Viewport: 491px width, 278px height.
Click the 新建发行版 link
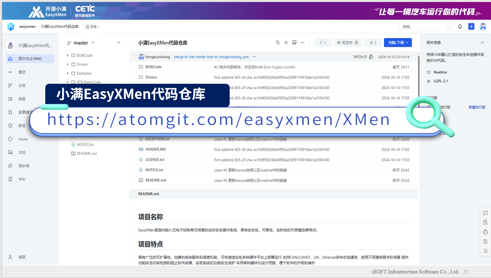(x=477, y=107)
